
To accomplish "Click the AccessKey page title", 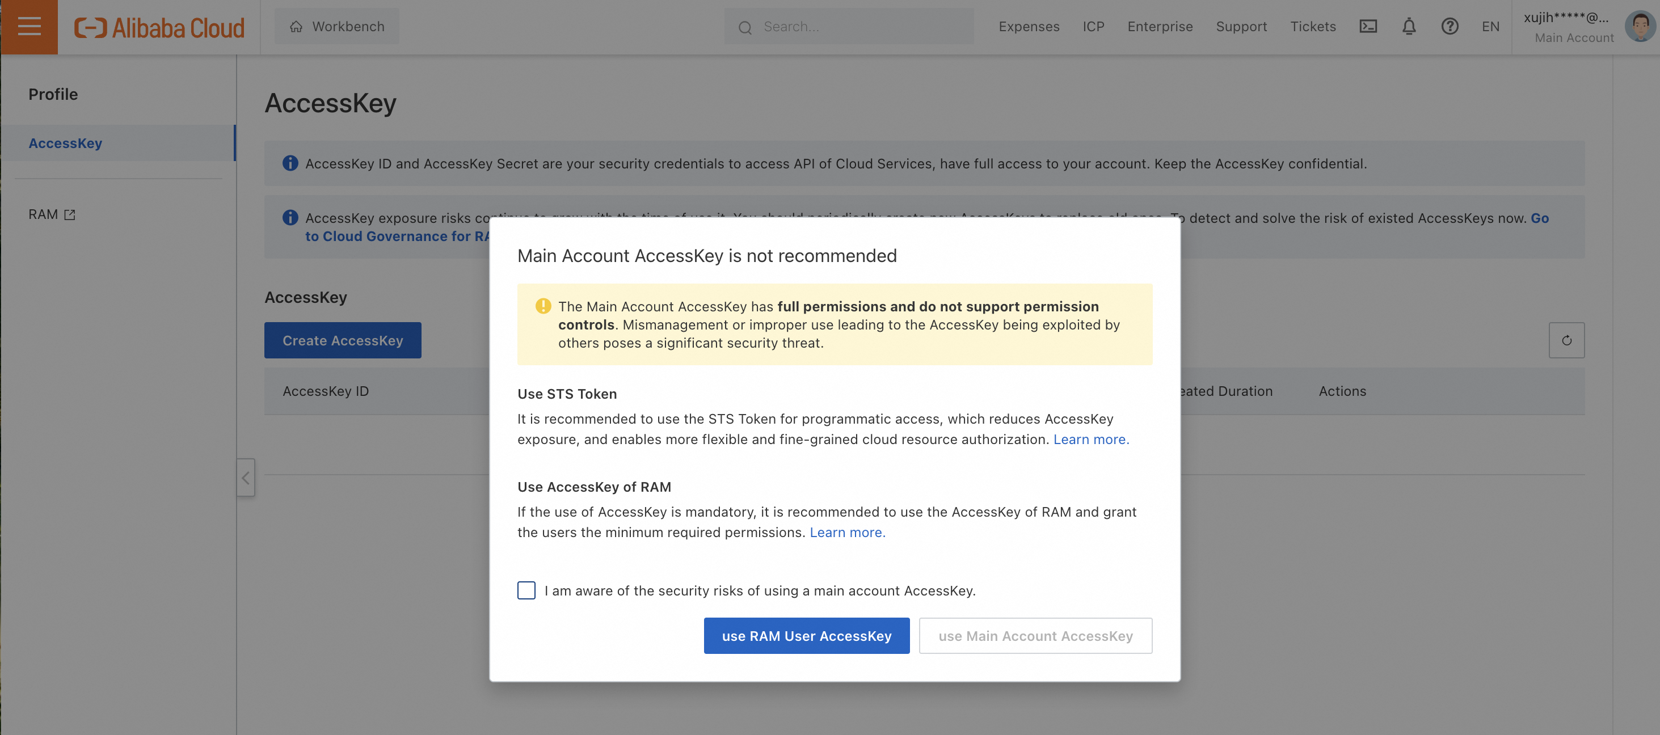I will [330, 103].
